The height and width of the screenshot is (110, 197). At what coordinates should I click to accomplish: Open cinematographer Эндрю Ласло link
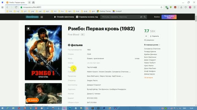(92, 81)
